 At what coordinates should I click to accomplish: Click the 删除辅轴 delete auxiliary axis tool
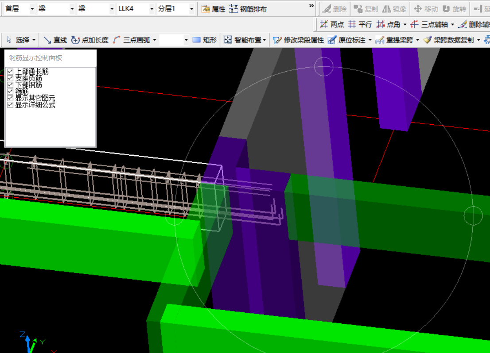coord(474,24)
